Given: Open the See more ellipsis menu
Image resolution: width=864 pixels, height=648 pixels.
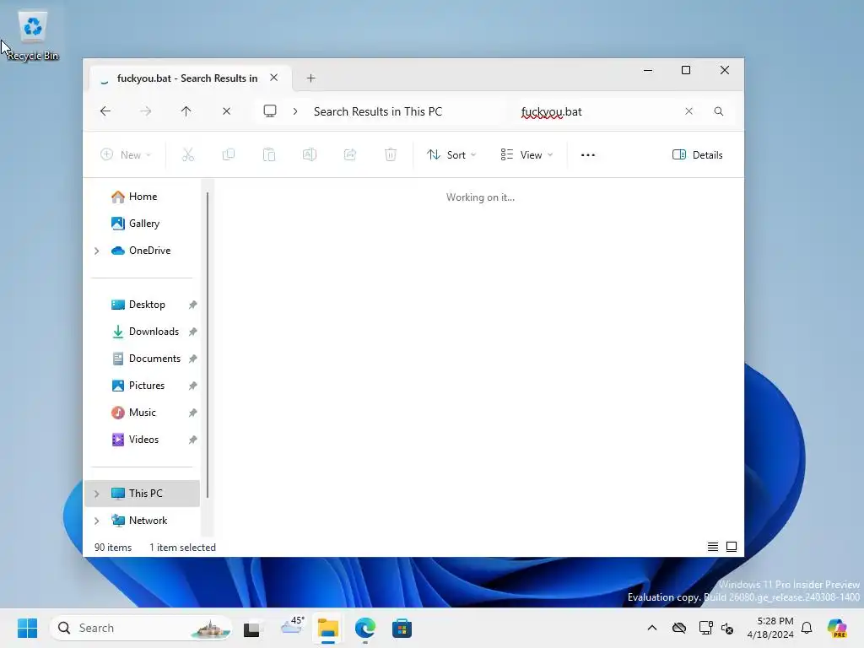Looking at the screenshot, I should point(588,155).
